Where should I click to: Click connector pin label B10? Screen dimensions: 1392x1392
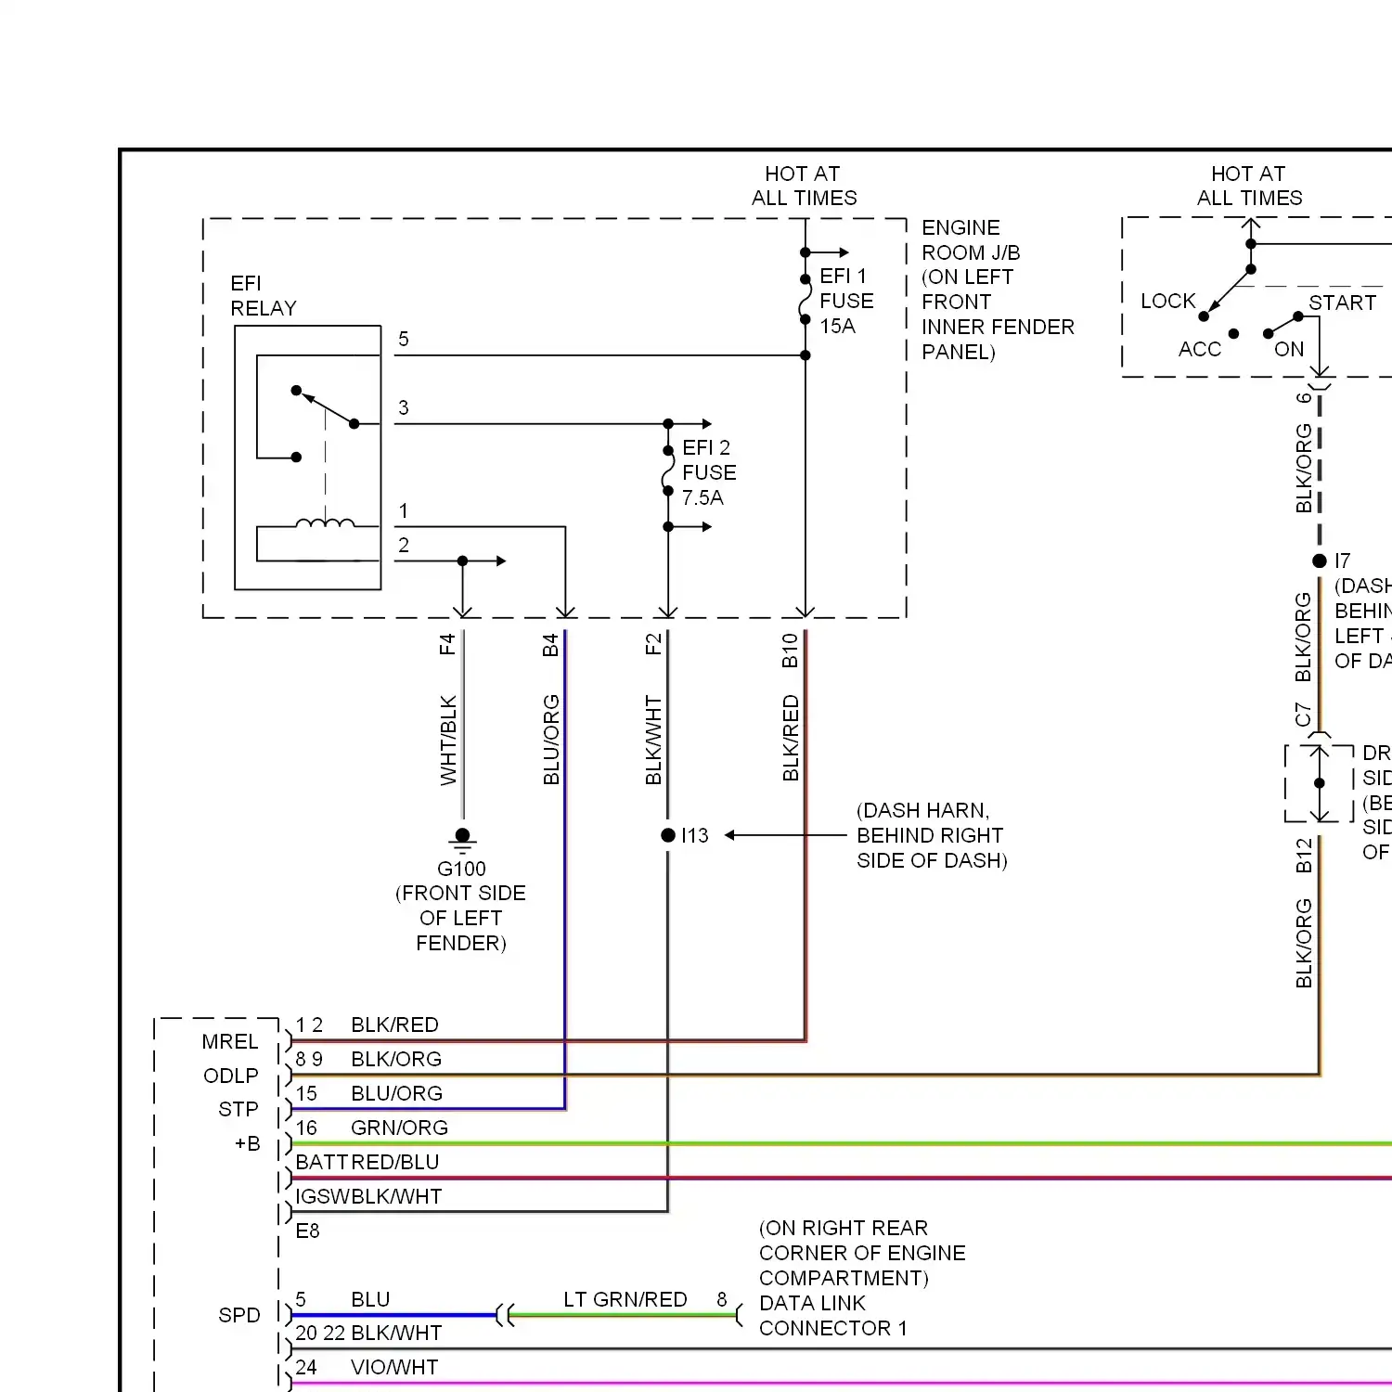pyautogui.click(x=790, y=651)
